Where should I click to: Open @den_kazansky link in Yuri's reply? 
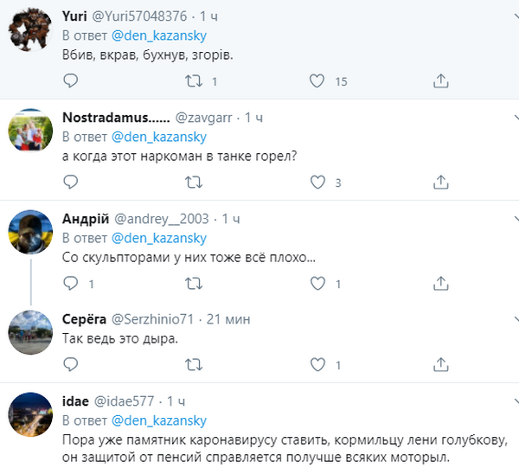[159, 35]
